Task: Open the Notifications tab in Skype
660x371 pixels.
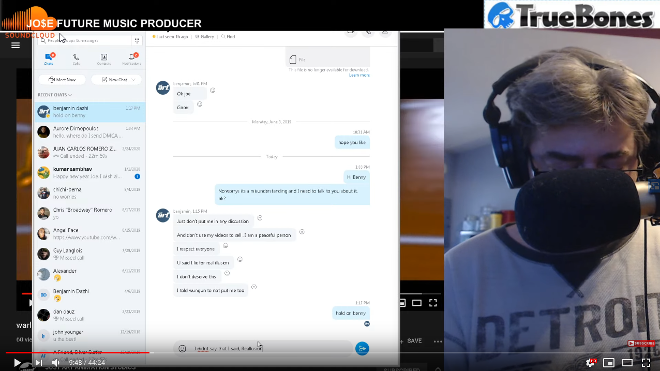Action: pyautogui.click(x=131, y=59)
